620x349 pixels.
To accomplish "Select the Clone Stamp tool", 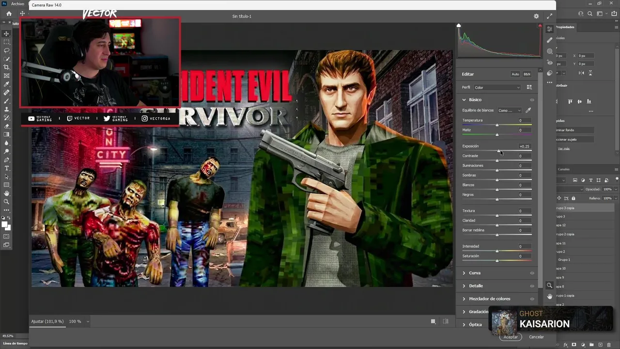I will [x=6, y=109].
